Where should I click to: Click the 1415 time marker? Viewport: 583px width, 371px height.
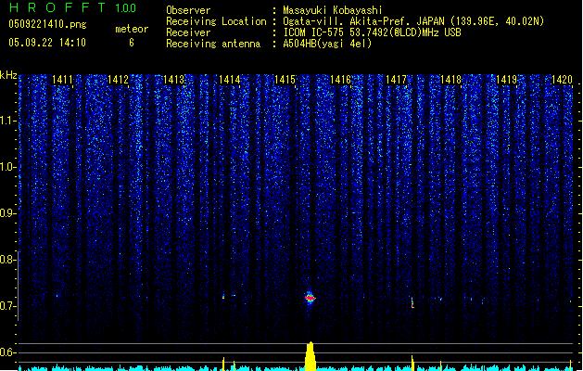[285, 80]
